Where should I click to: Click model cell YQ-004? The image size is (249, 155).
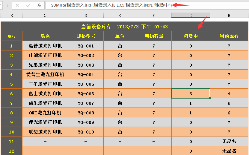[86, 74]
